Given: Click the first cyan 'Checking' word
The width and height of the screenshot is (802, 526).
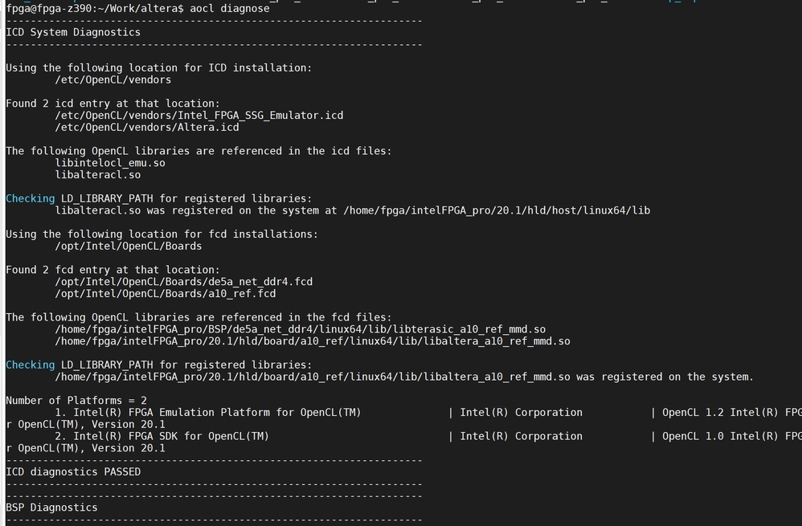Looking at the screenshot, I should [30, 198].
